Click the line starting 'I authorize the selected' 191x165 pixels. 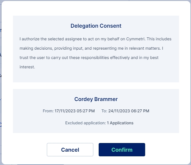pyautogui.click(x=96, y=39)
